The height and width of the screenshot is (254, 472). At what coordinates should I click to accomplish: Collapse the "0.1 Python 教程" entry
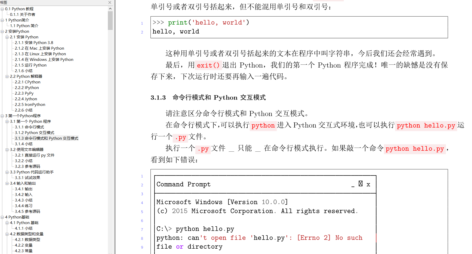(x=2, y=9)
